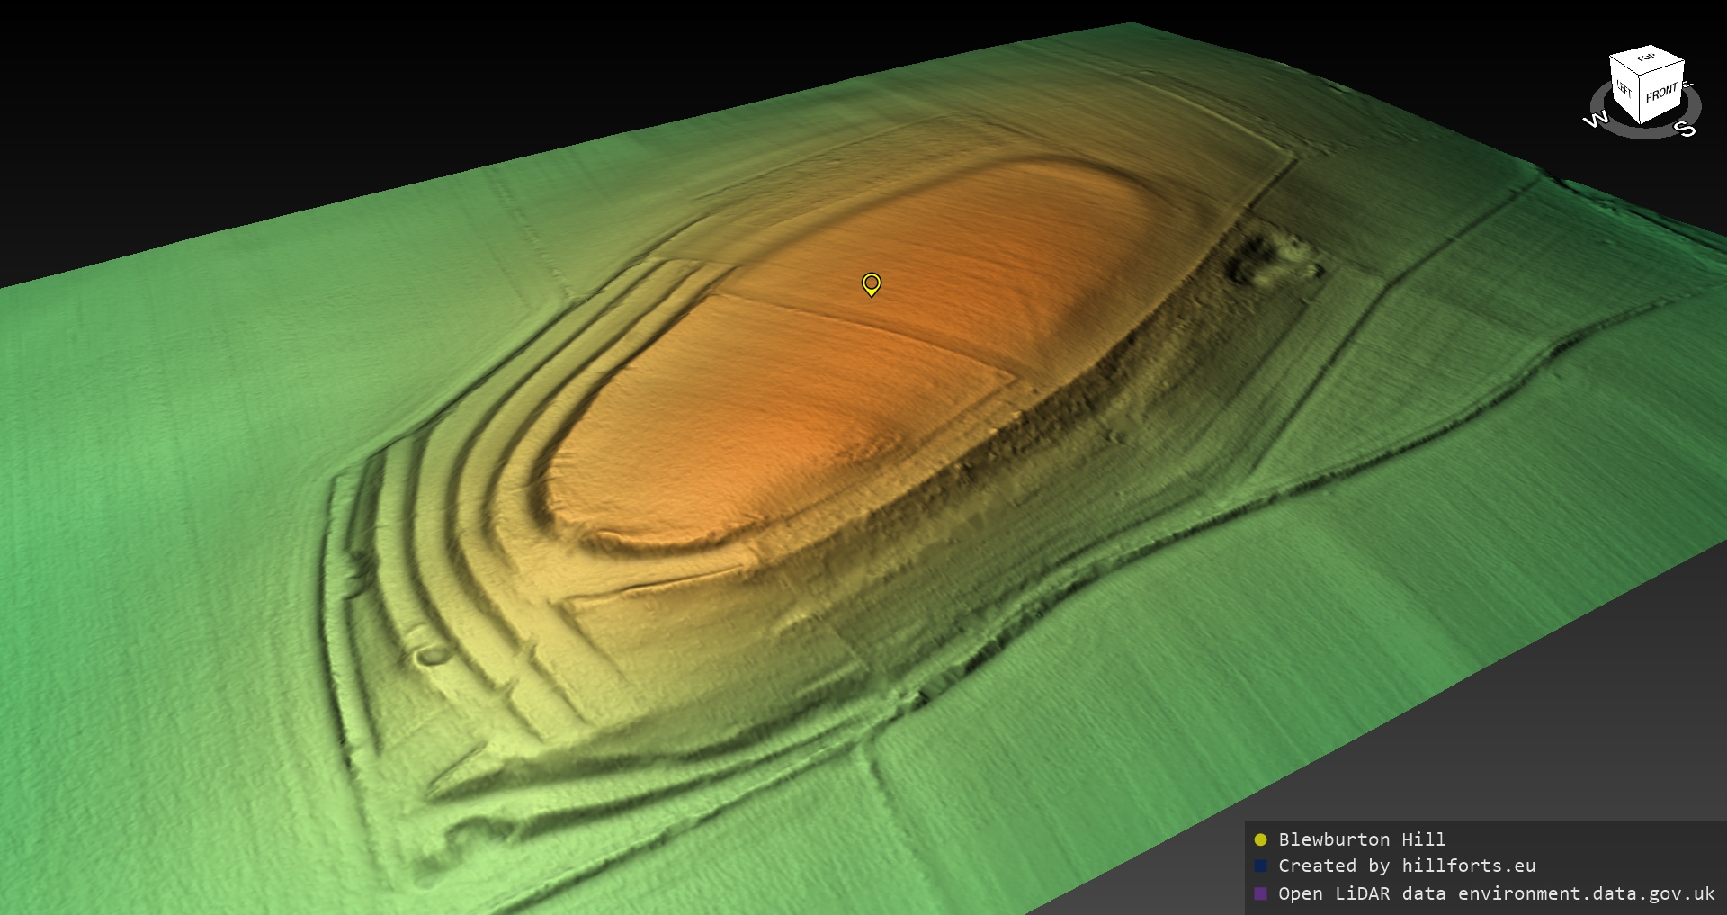
Task: Select the LEFT face of the view cube
Action: [x=1624, y=90]
